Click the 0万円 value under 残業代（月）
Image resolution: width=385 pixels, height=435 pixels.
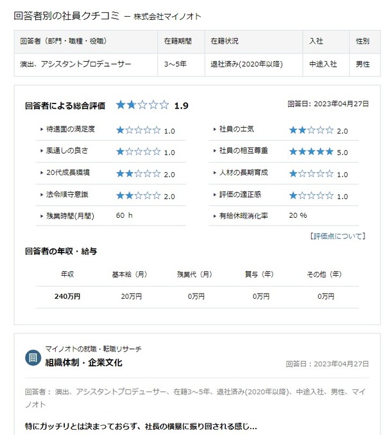[x=196, y=297]
